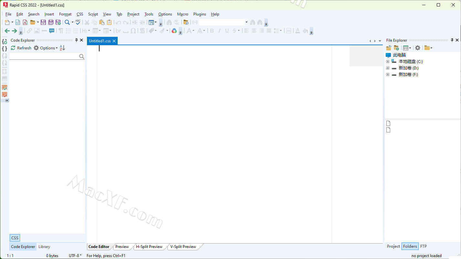
Task: Open the New file dropdown arrow
Action: [13, 22]
